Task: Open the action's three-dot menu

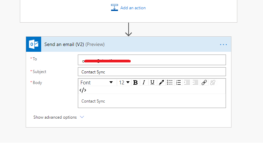Action: (224, 45)
